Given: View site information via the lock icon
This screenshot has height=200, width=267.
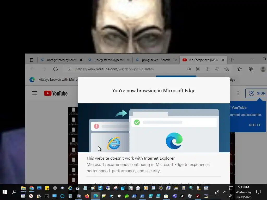Looking at the screenshot, I should point(69,69).
